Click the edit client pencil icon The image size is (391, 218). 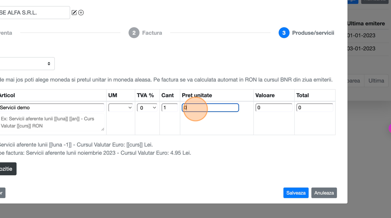coord(74,13)
